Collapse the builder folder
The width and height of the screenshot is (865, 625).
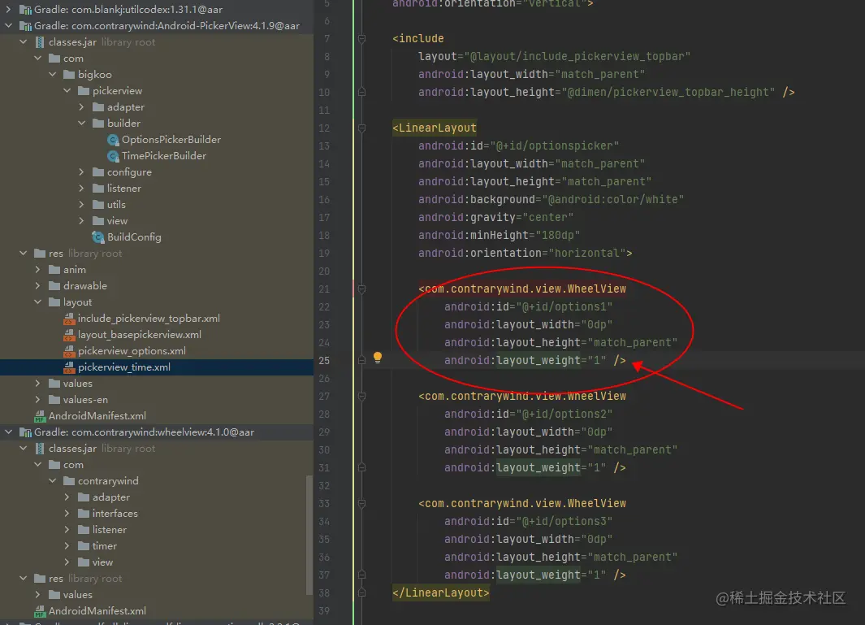(x=82, y=123)
